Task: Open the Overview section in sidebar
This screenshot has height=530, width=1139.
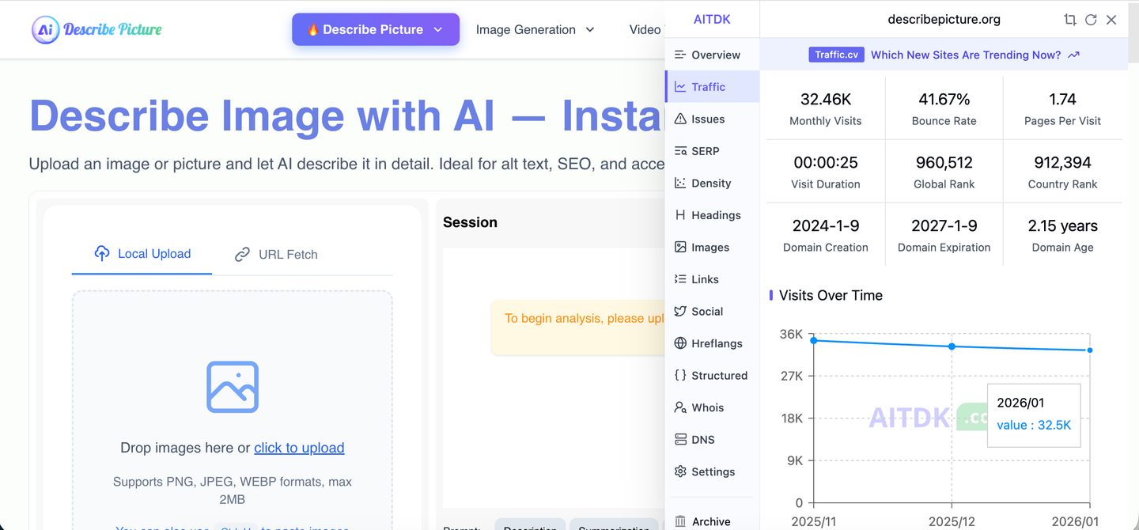Action: [706, 55]
